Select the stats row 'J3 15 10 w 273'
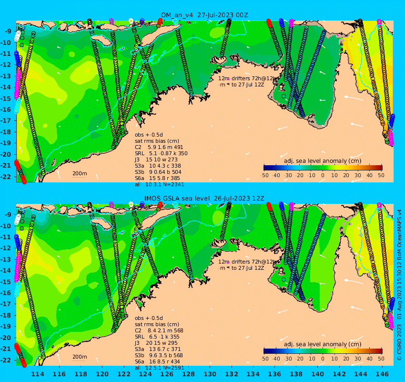The image size is (405, 382). click(156, 159)
